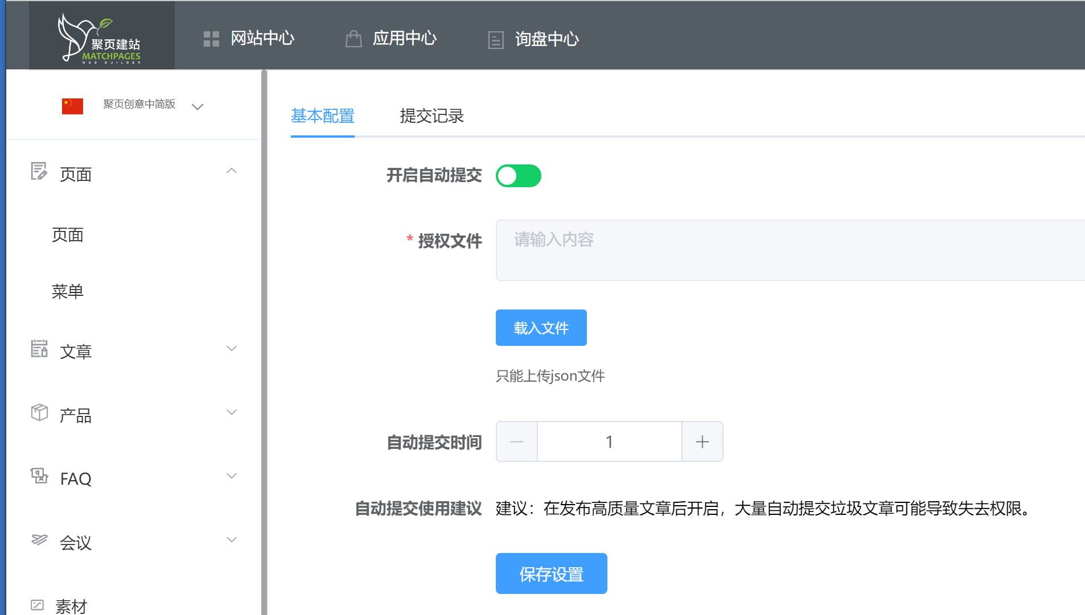1085x615 pixels.
Task: Open the 菜单 submenu item
Action: tap(68, 291)
